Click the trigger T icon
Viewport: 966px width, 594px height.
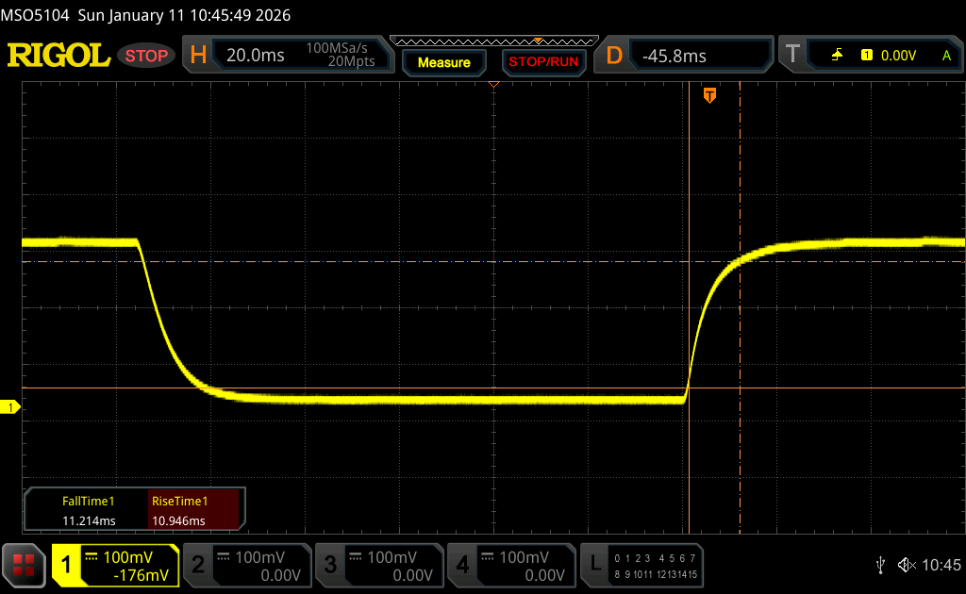[x=793, y=56]
